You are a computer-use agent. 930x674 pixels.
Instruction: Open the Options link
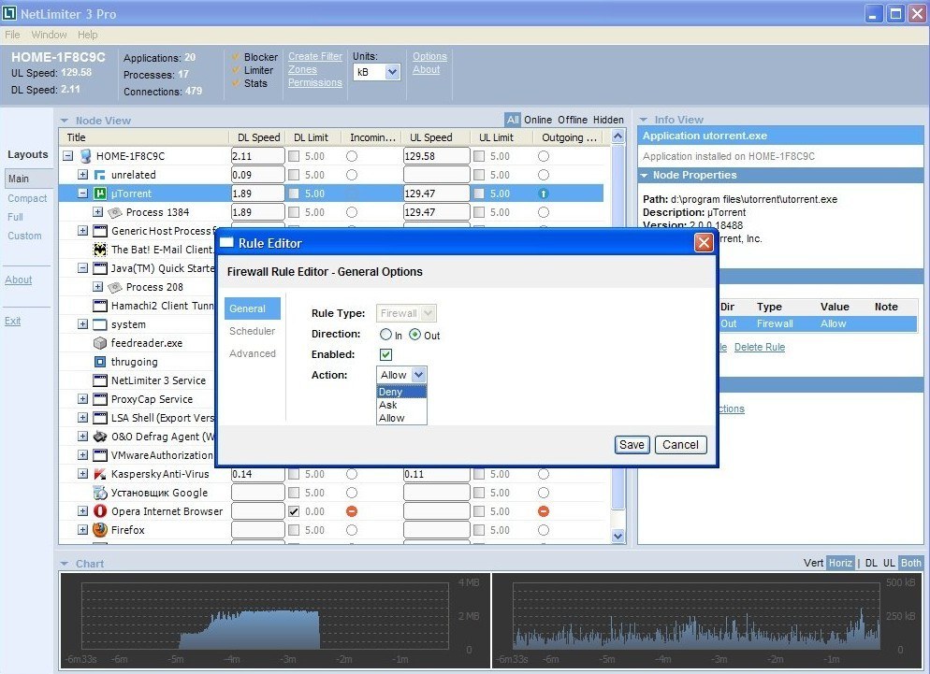[430, 56]
